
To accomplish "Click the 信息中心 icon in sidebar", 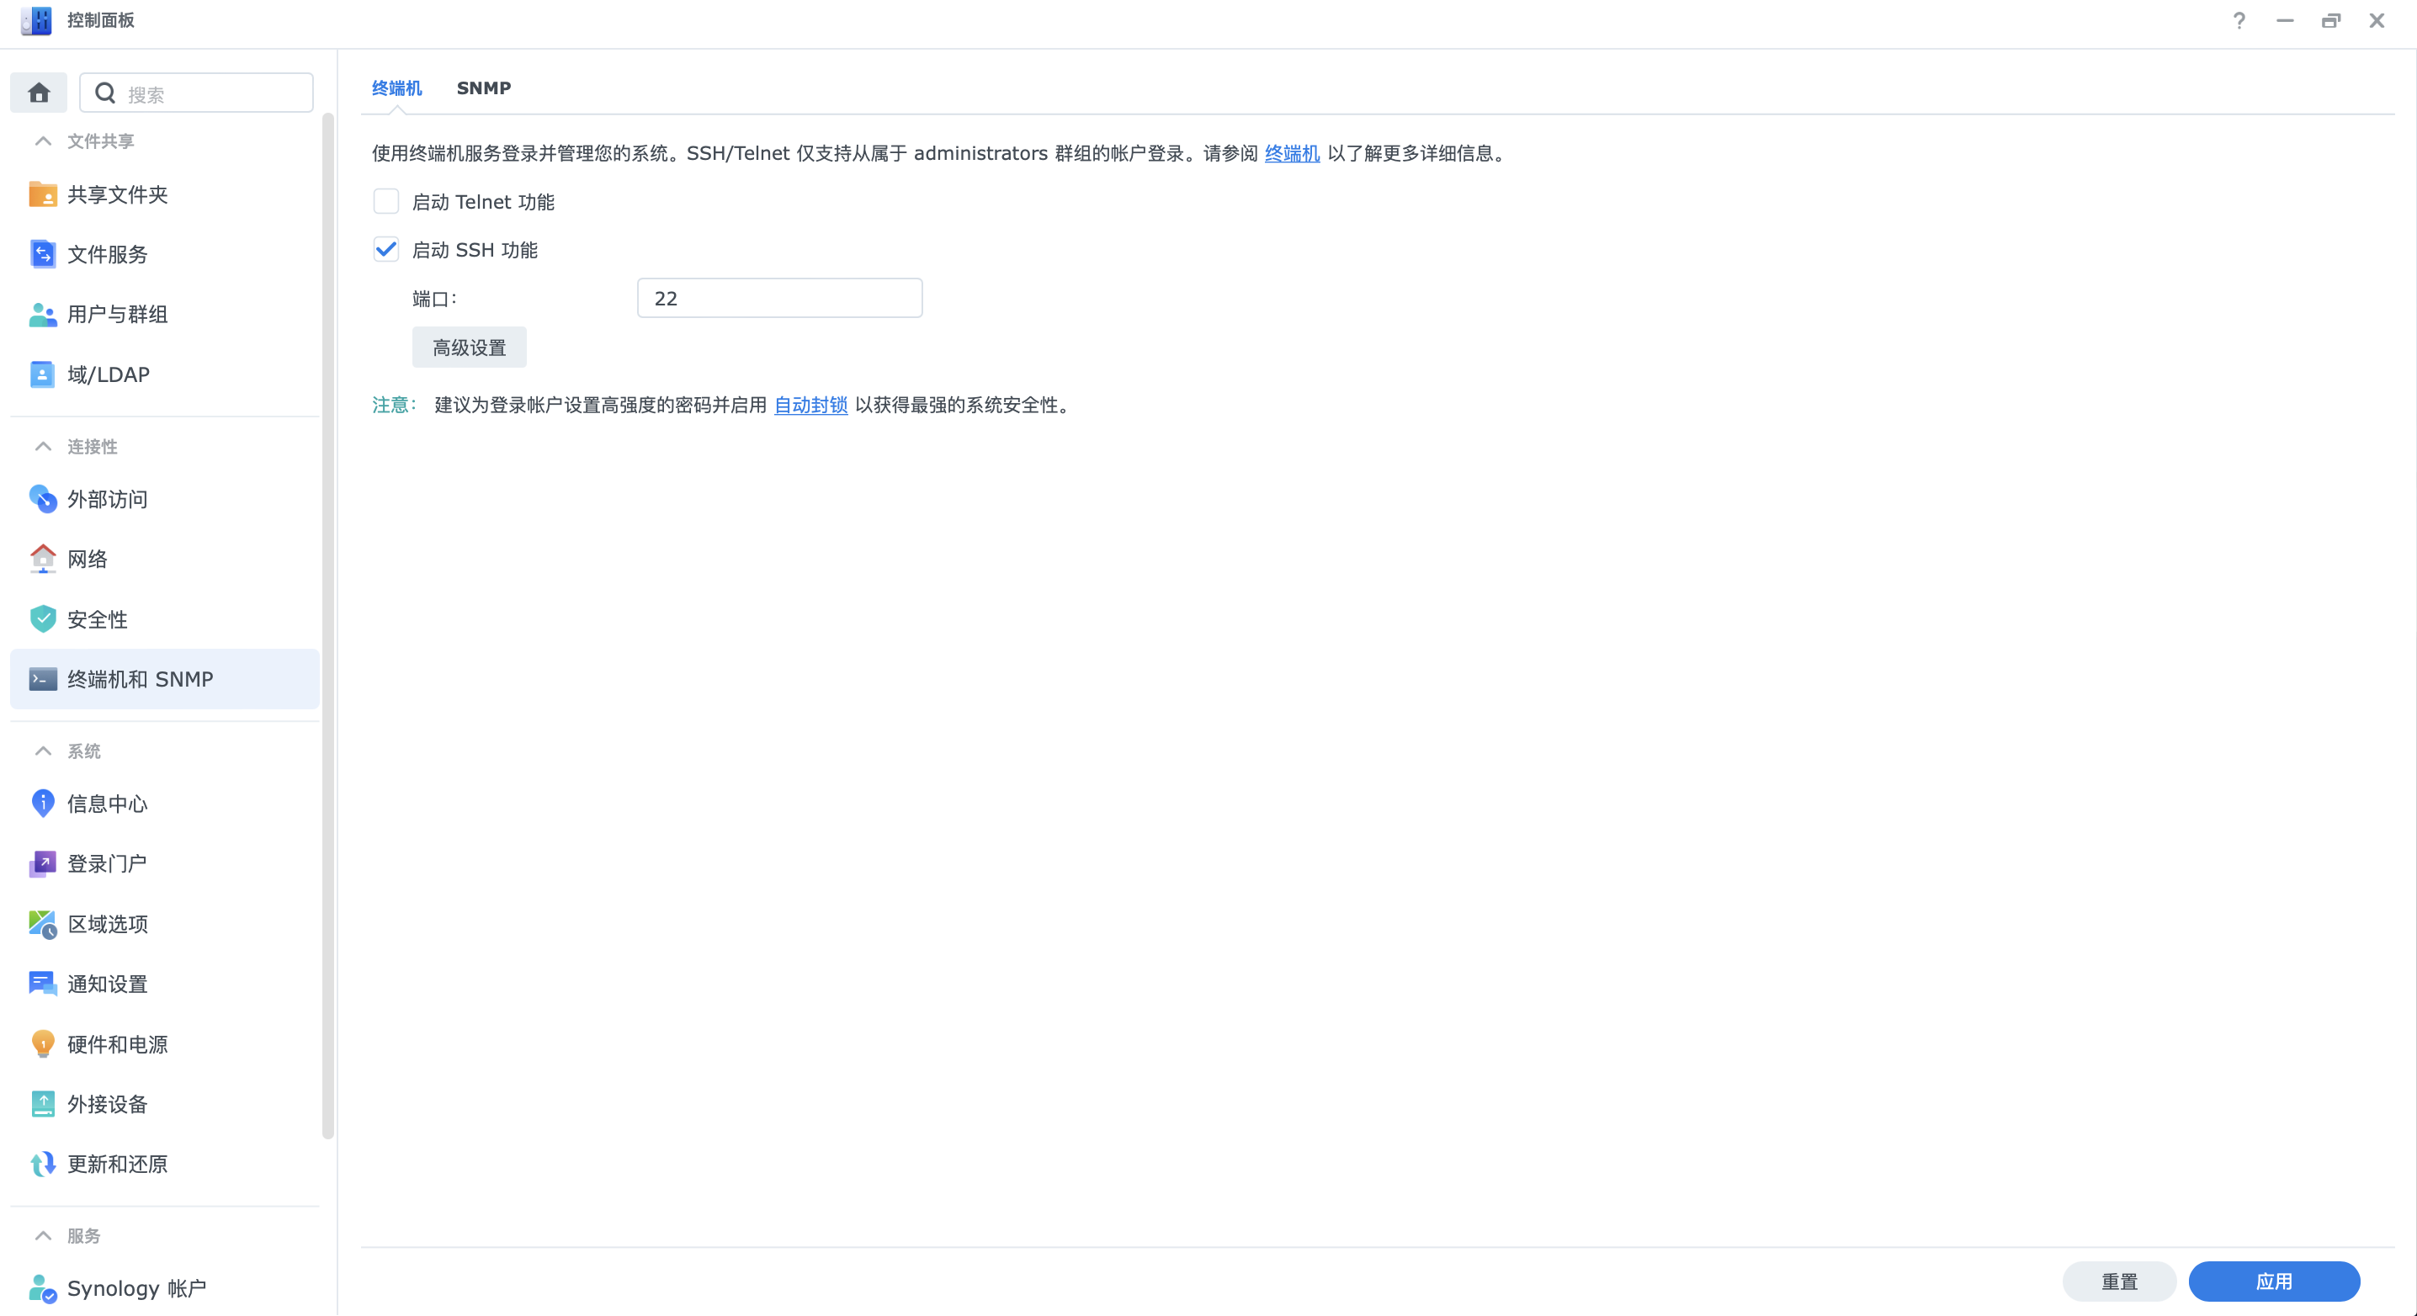I will pos(42,804).
